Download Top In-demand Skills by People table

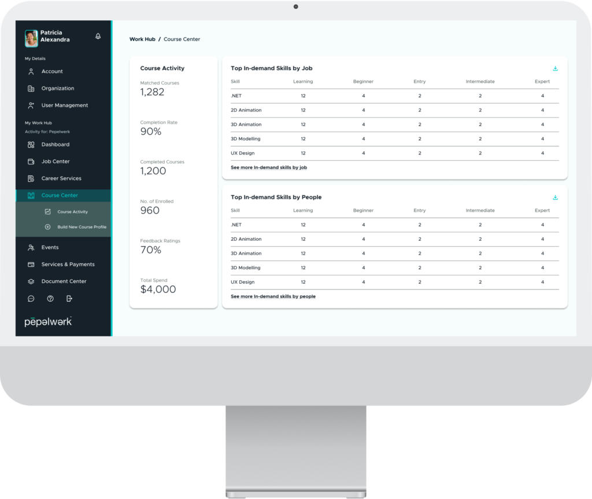coord(555,197)
